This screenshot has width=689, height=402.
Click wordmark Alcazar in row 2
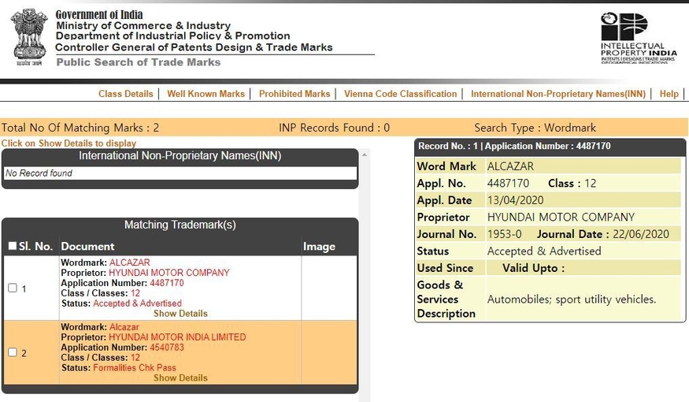124,327
